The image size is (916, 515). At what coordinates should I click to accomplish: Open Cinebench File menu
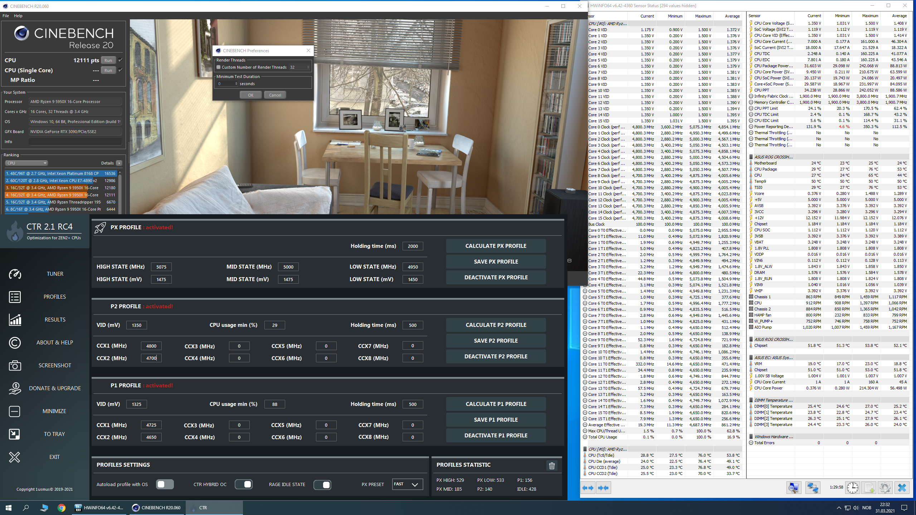pyautogui.click(x=6, y=16)
